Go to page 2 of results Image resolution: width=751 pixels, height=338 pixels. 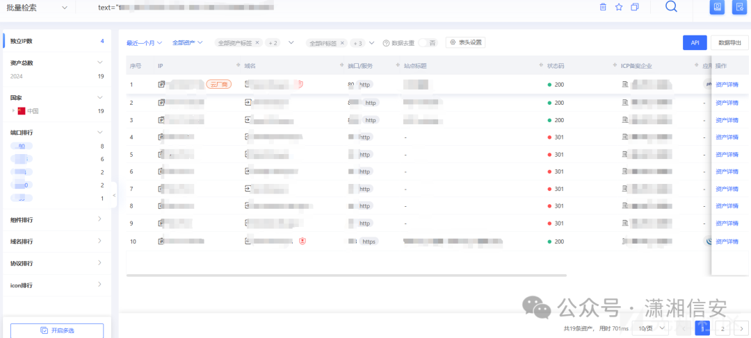click(x=722, y=328)
